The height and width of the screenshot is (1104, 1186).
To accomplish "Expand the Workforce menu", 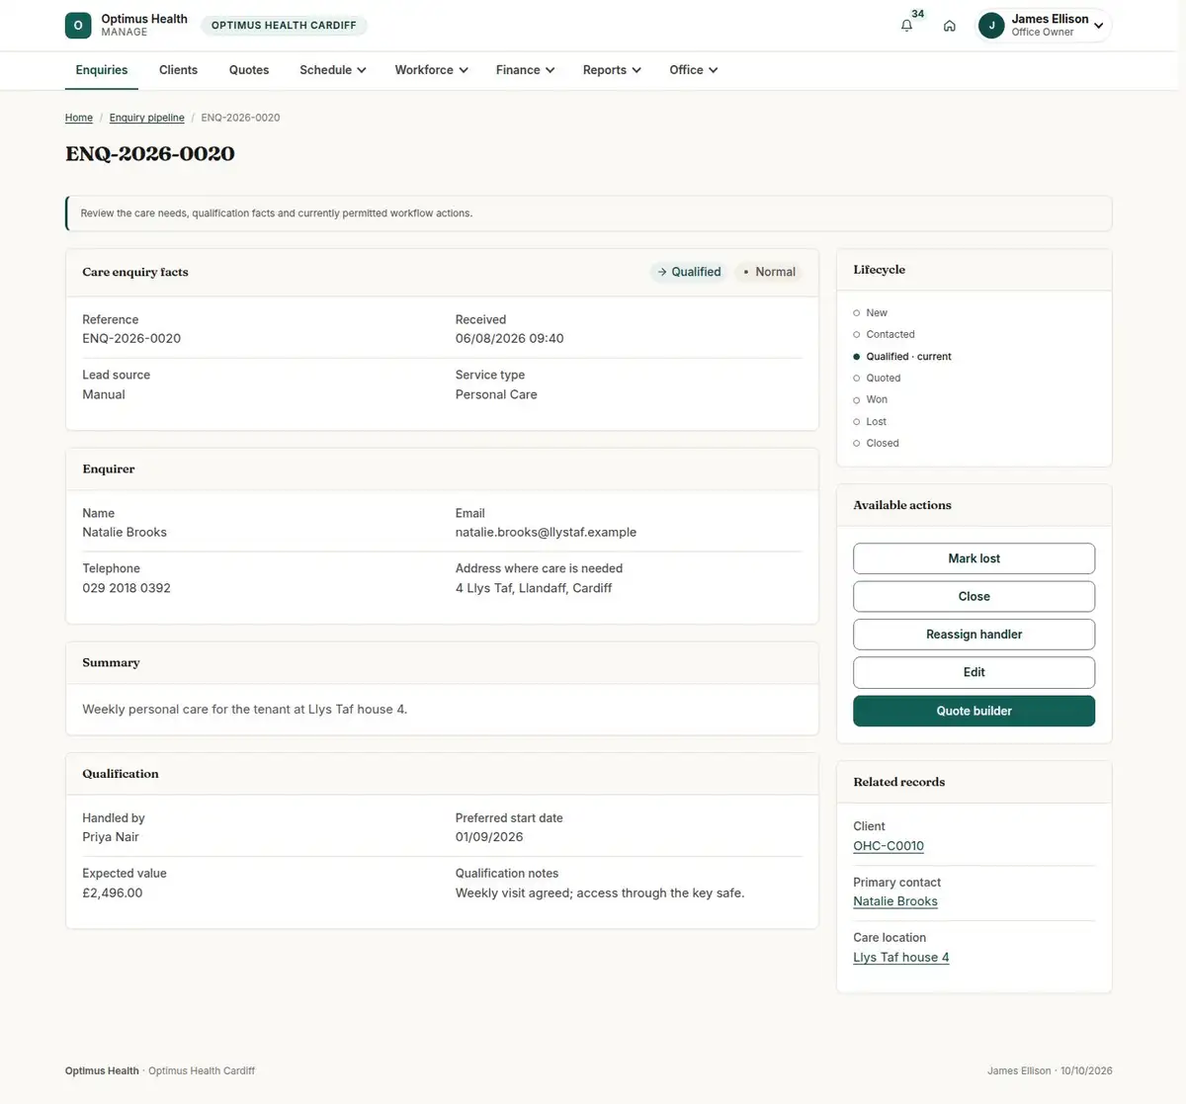I will click(432, 70).
